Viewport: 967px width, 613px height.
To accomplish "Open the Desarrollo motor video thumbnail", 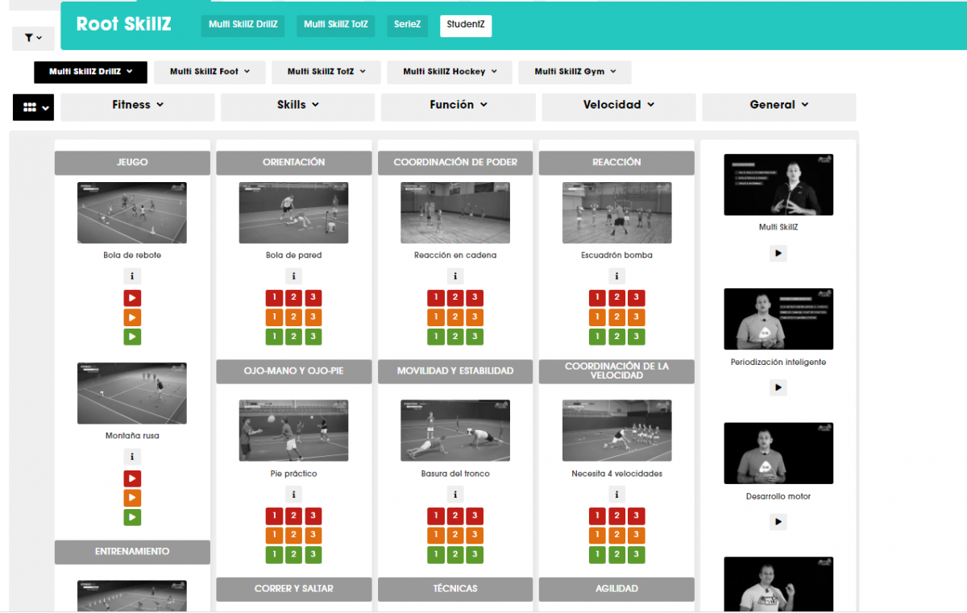I will 778,453.
